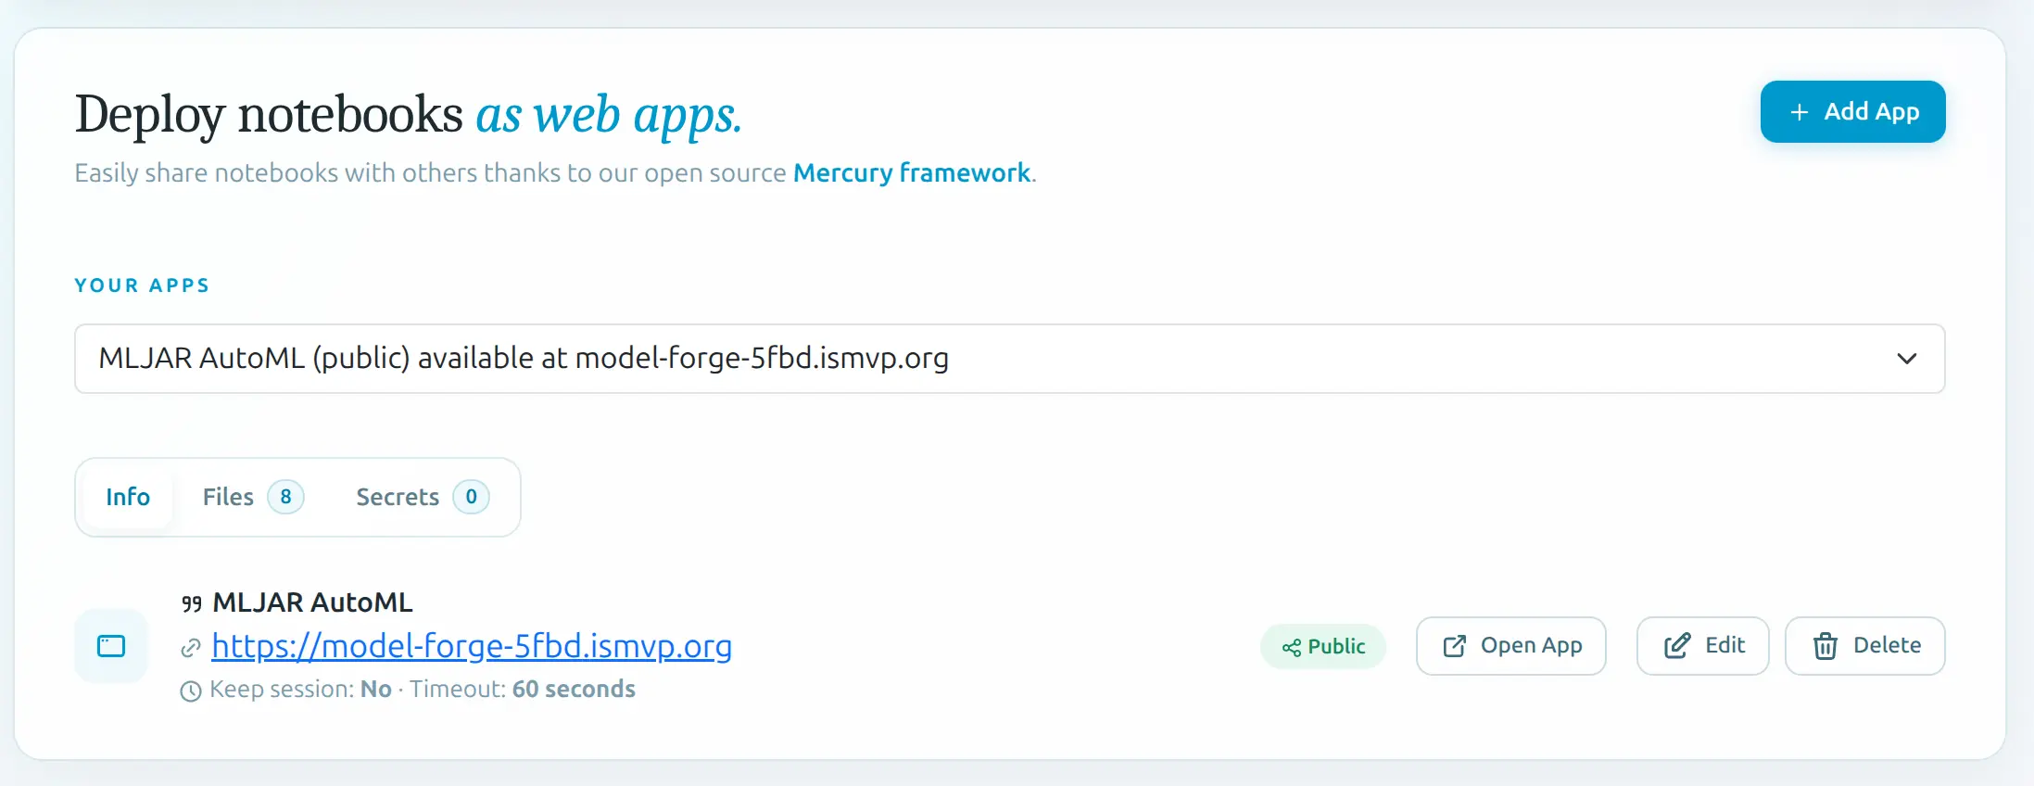The height and width of the screenshot is (786, 2034).
Task: Expand the Your Apps dropdown selector
Action: (1009, 359)
